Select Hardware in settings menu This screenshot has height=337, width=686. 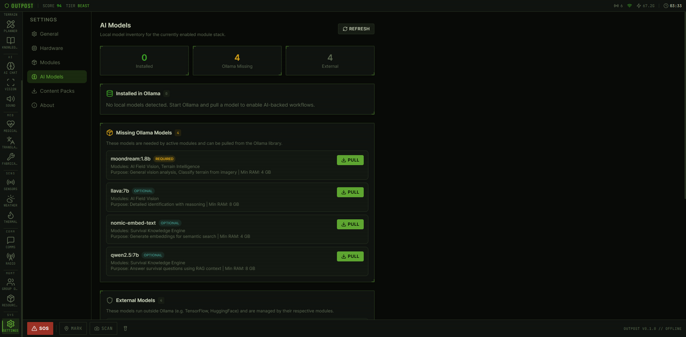(51, 48)
